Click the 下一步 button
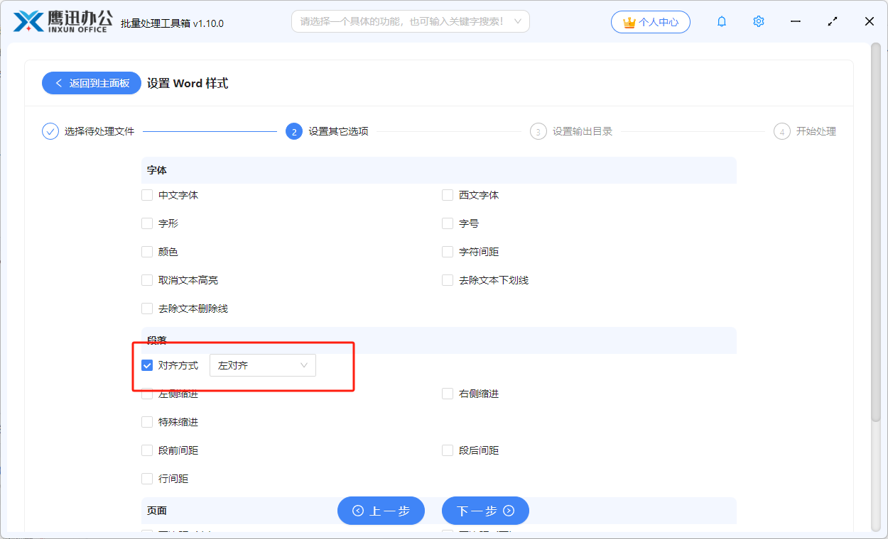Image resolution: width=888 pixels, height=539 pixels. pyautogui.click(x=485, y=511)
